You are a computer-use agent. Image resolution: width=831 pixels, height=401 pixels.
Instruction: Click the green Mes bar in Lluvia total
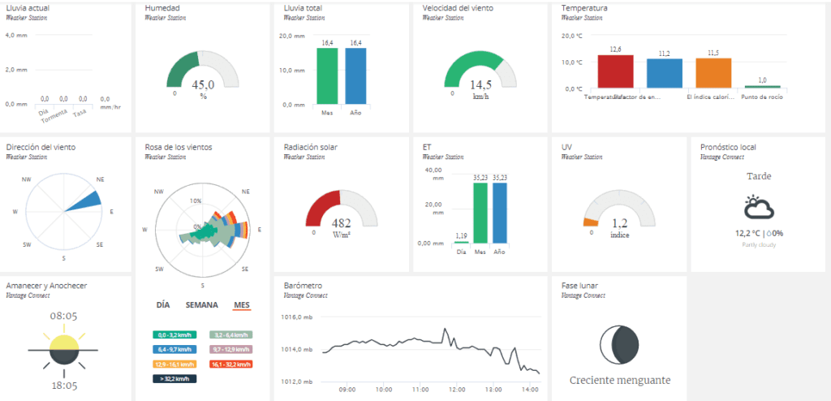point(327,75)
